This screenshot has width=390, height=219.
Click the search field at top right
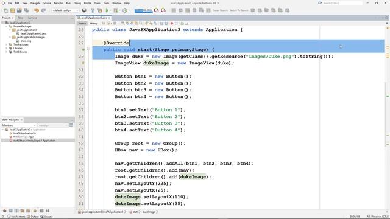pos(342,3)
